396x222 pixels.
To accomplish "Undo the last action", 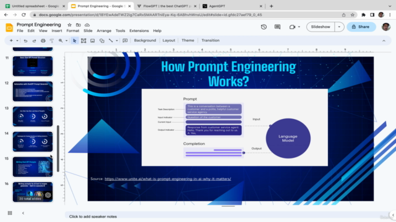I will (25, 41).
